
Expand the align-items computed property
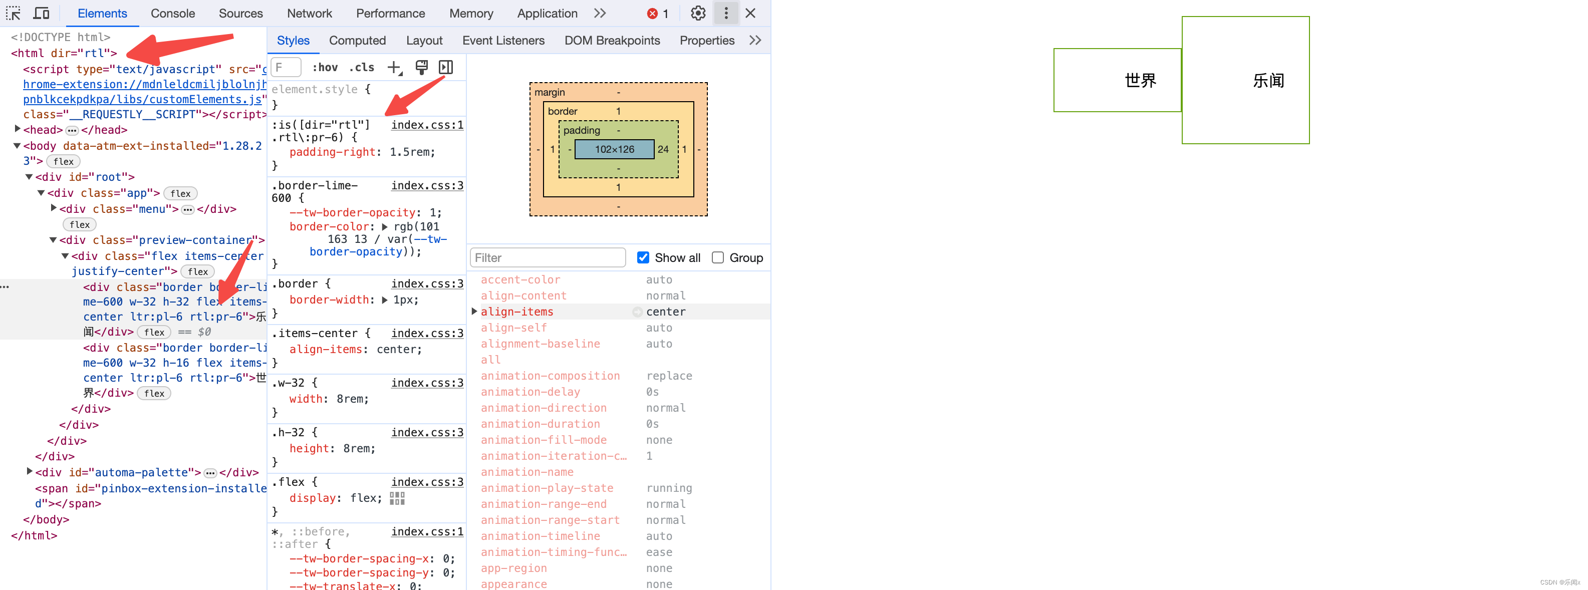coord(474,312)
